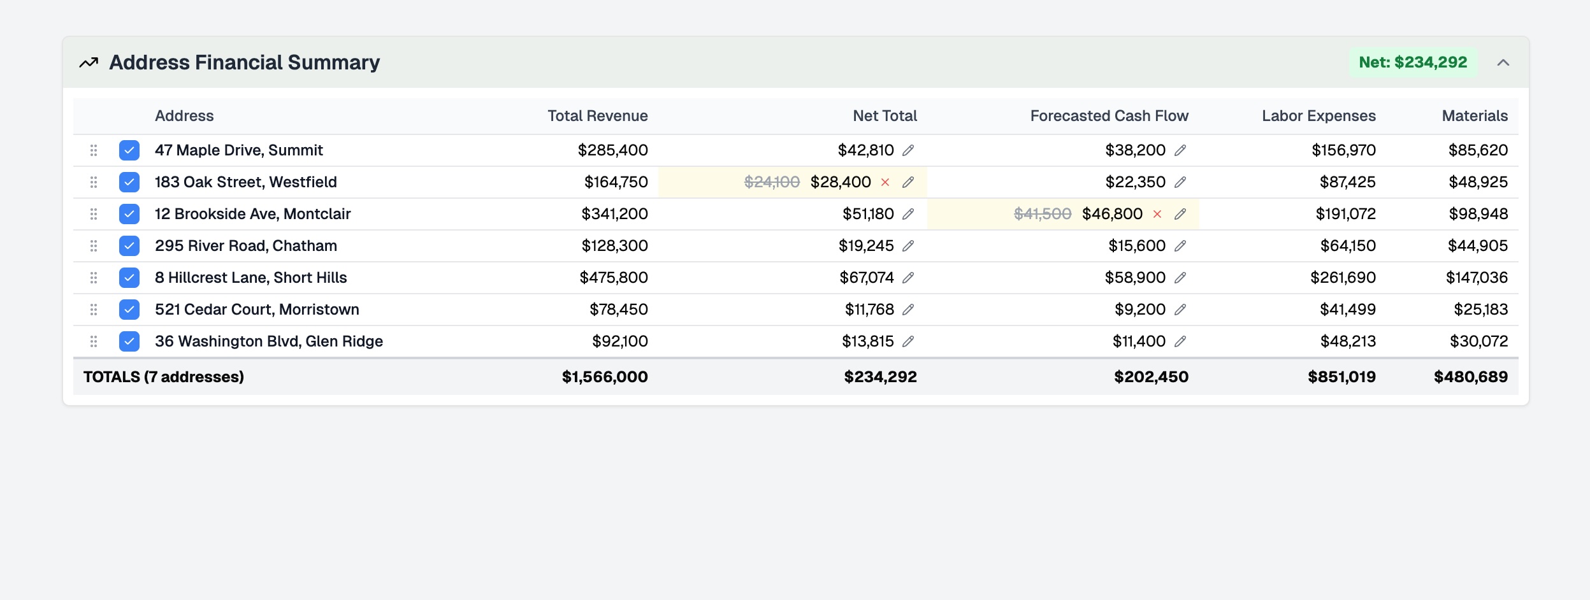The height and width of the screenshot is (600, 1590).
Task: Edit the Forecasted Cash Flow for 183 Oak Street
Action: (x=1182, y=182)
